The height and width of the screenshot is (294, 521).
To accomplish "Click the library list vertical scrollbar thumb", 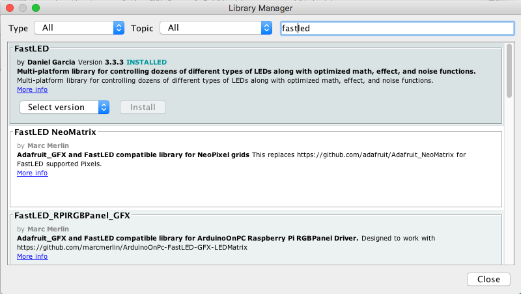I will pos(509,71).
